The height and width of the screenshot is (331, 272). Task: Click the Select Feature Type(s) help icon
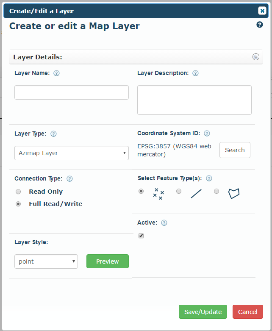pos(209,178)
